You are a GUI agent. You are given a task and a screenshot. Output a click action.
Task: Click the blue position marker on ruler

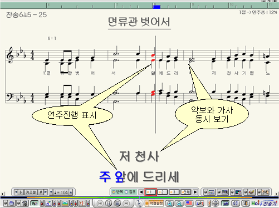[156, 7]
